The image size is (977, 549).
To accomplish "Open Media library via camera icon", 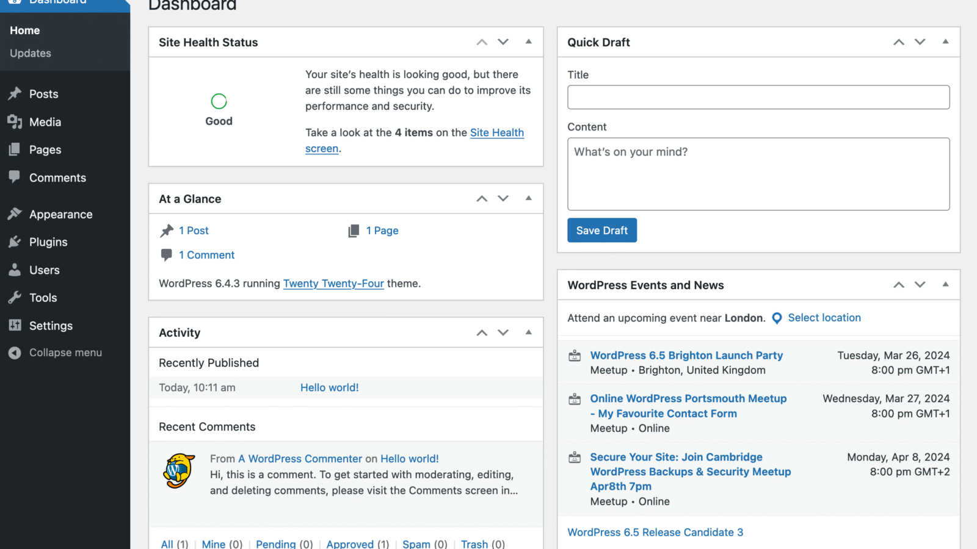I will coord(16,121).
